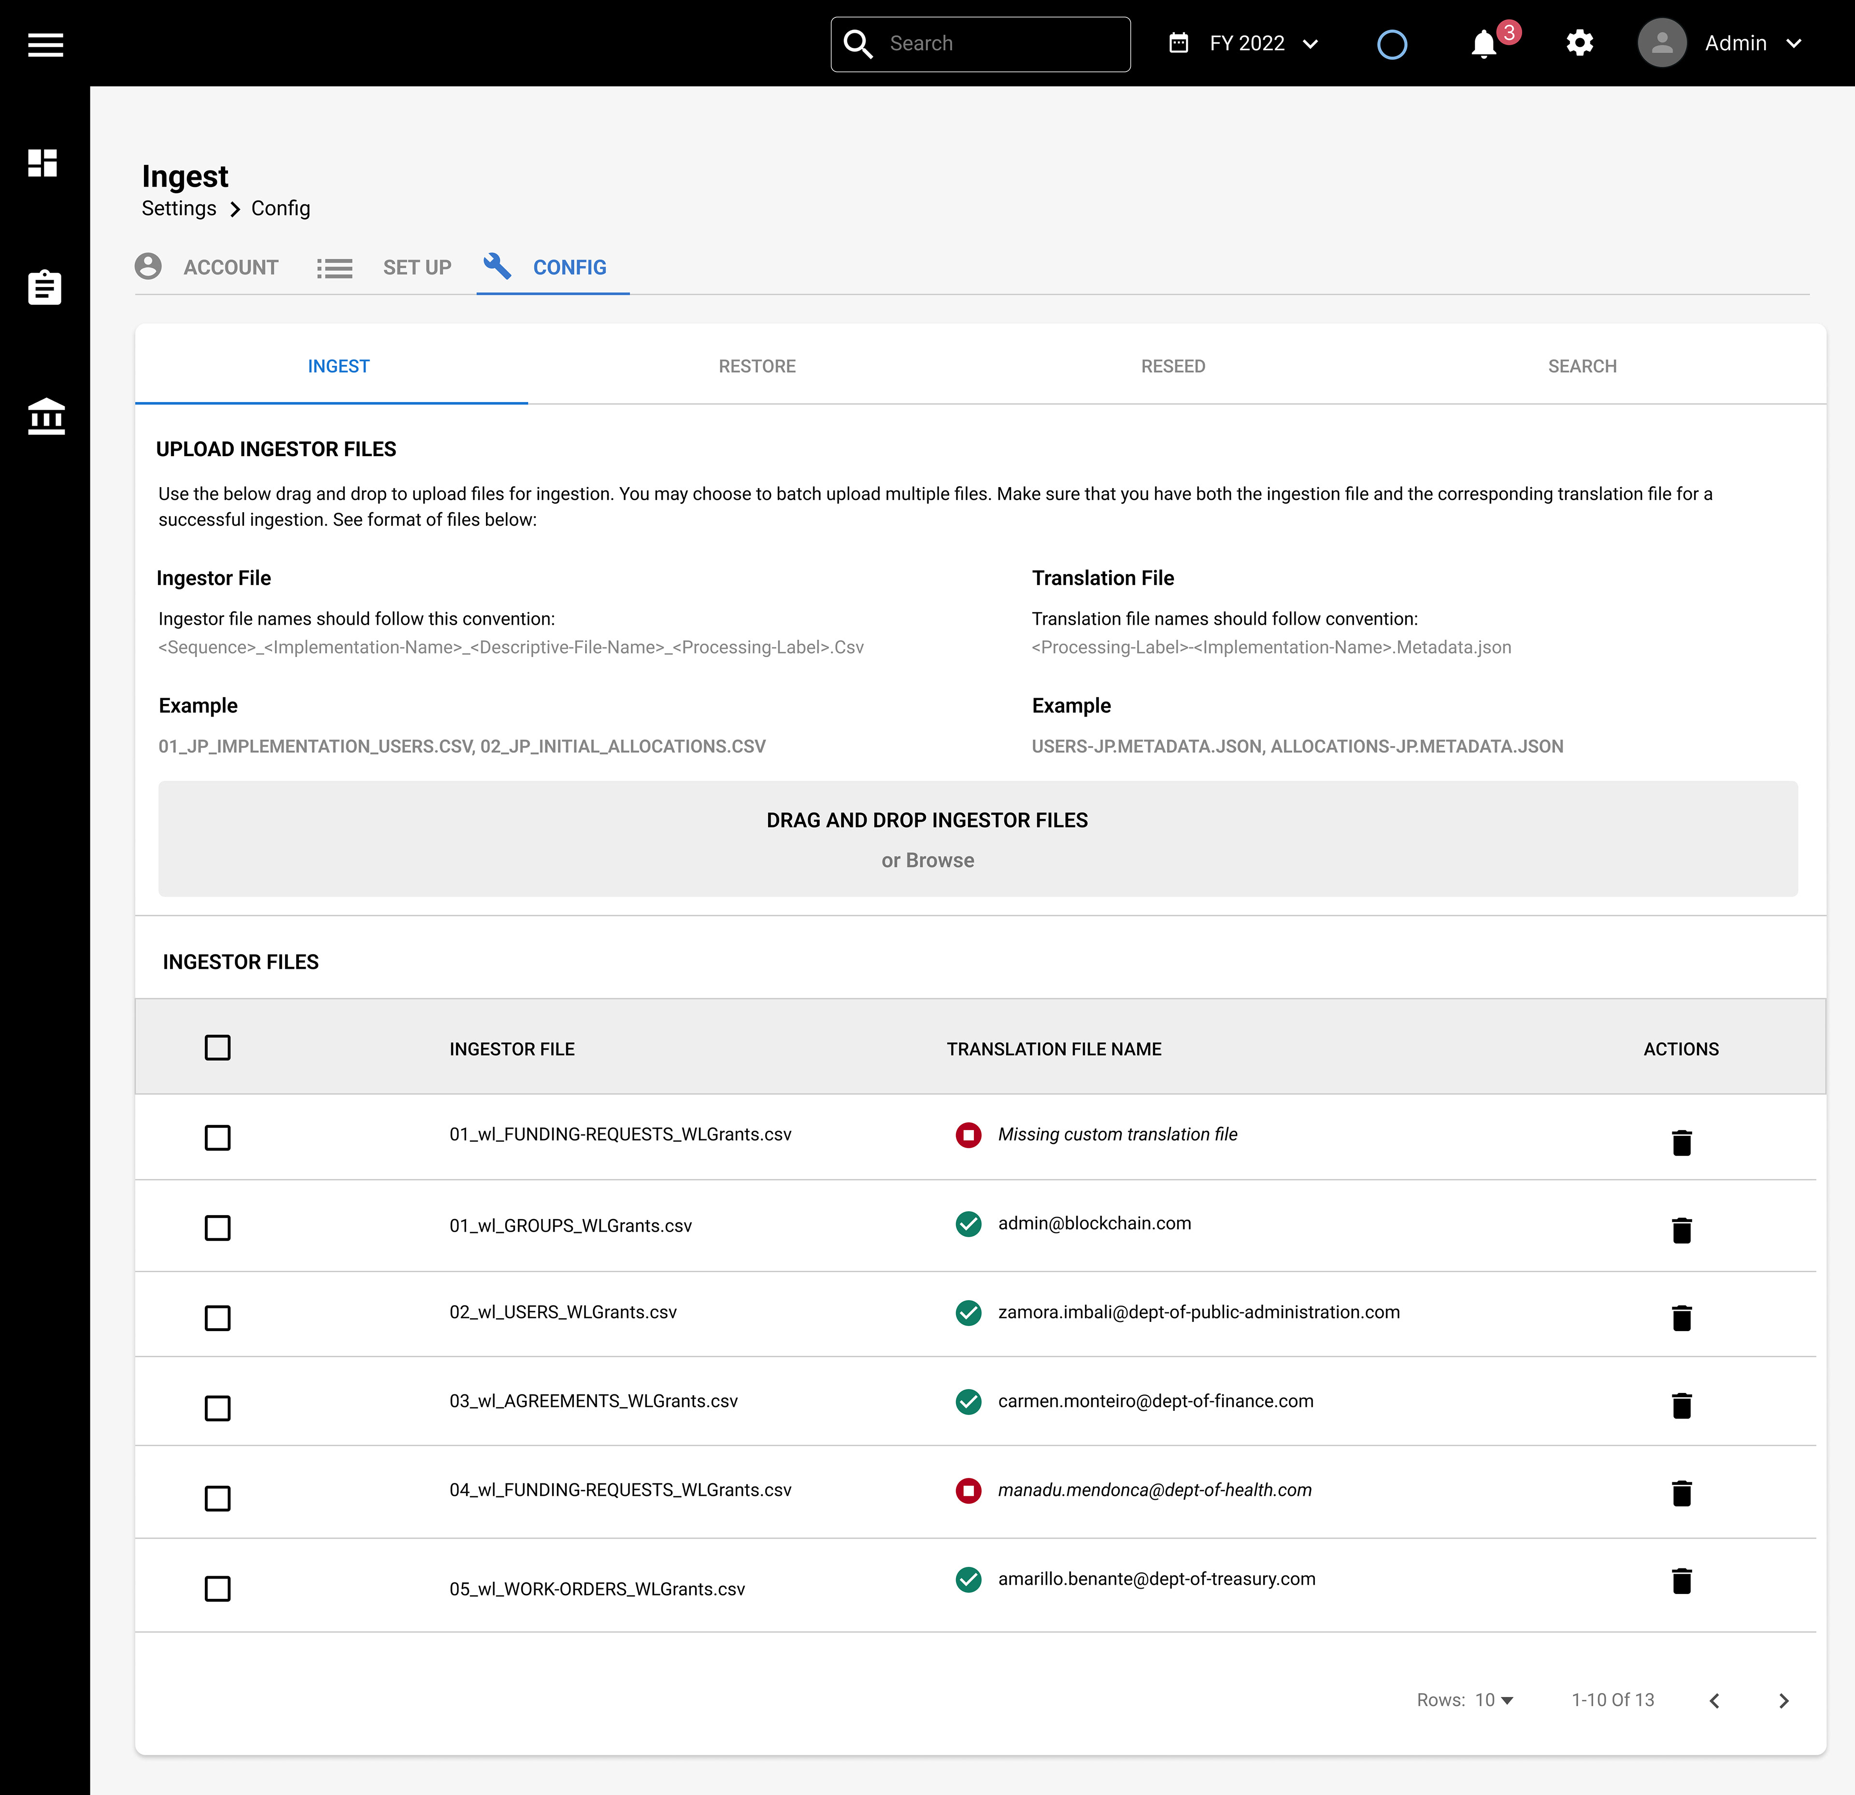Click the drag and drop ingestor files zone
The height and width of the screenshot is (1795, 1855).
pos(978,839)
